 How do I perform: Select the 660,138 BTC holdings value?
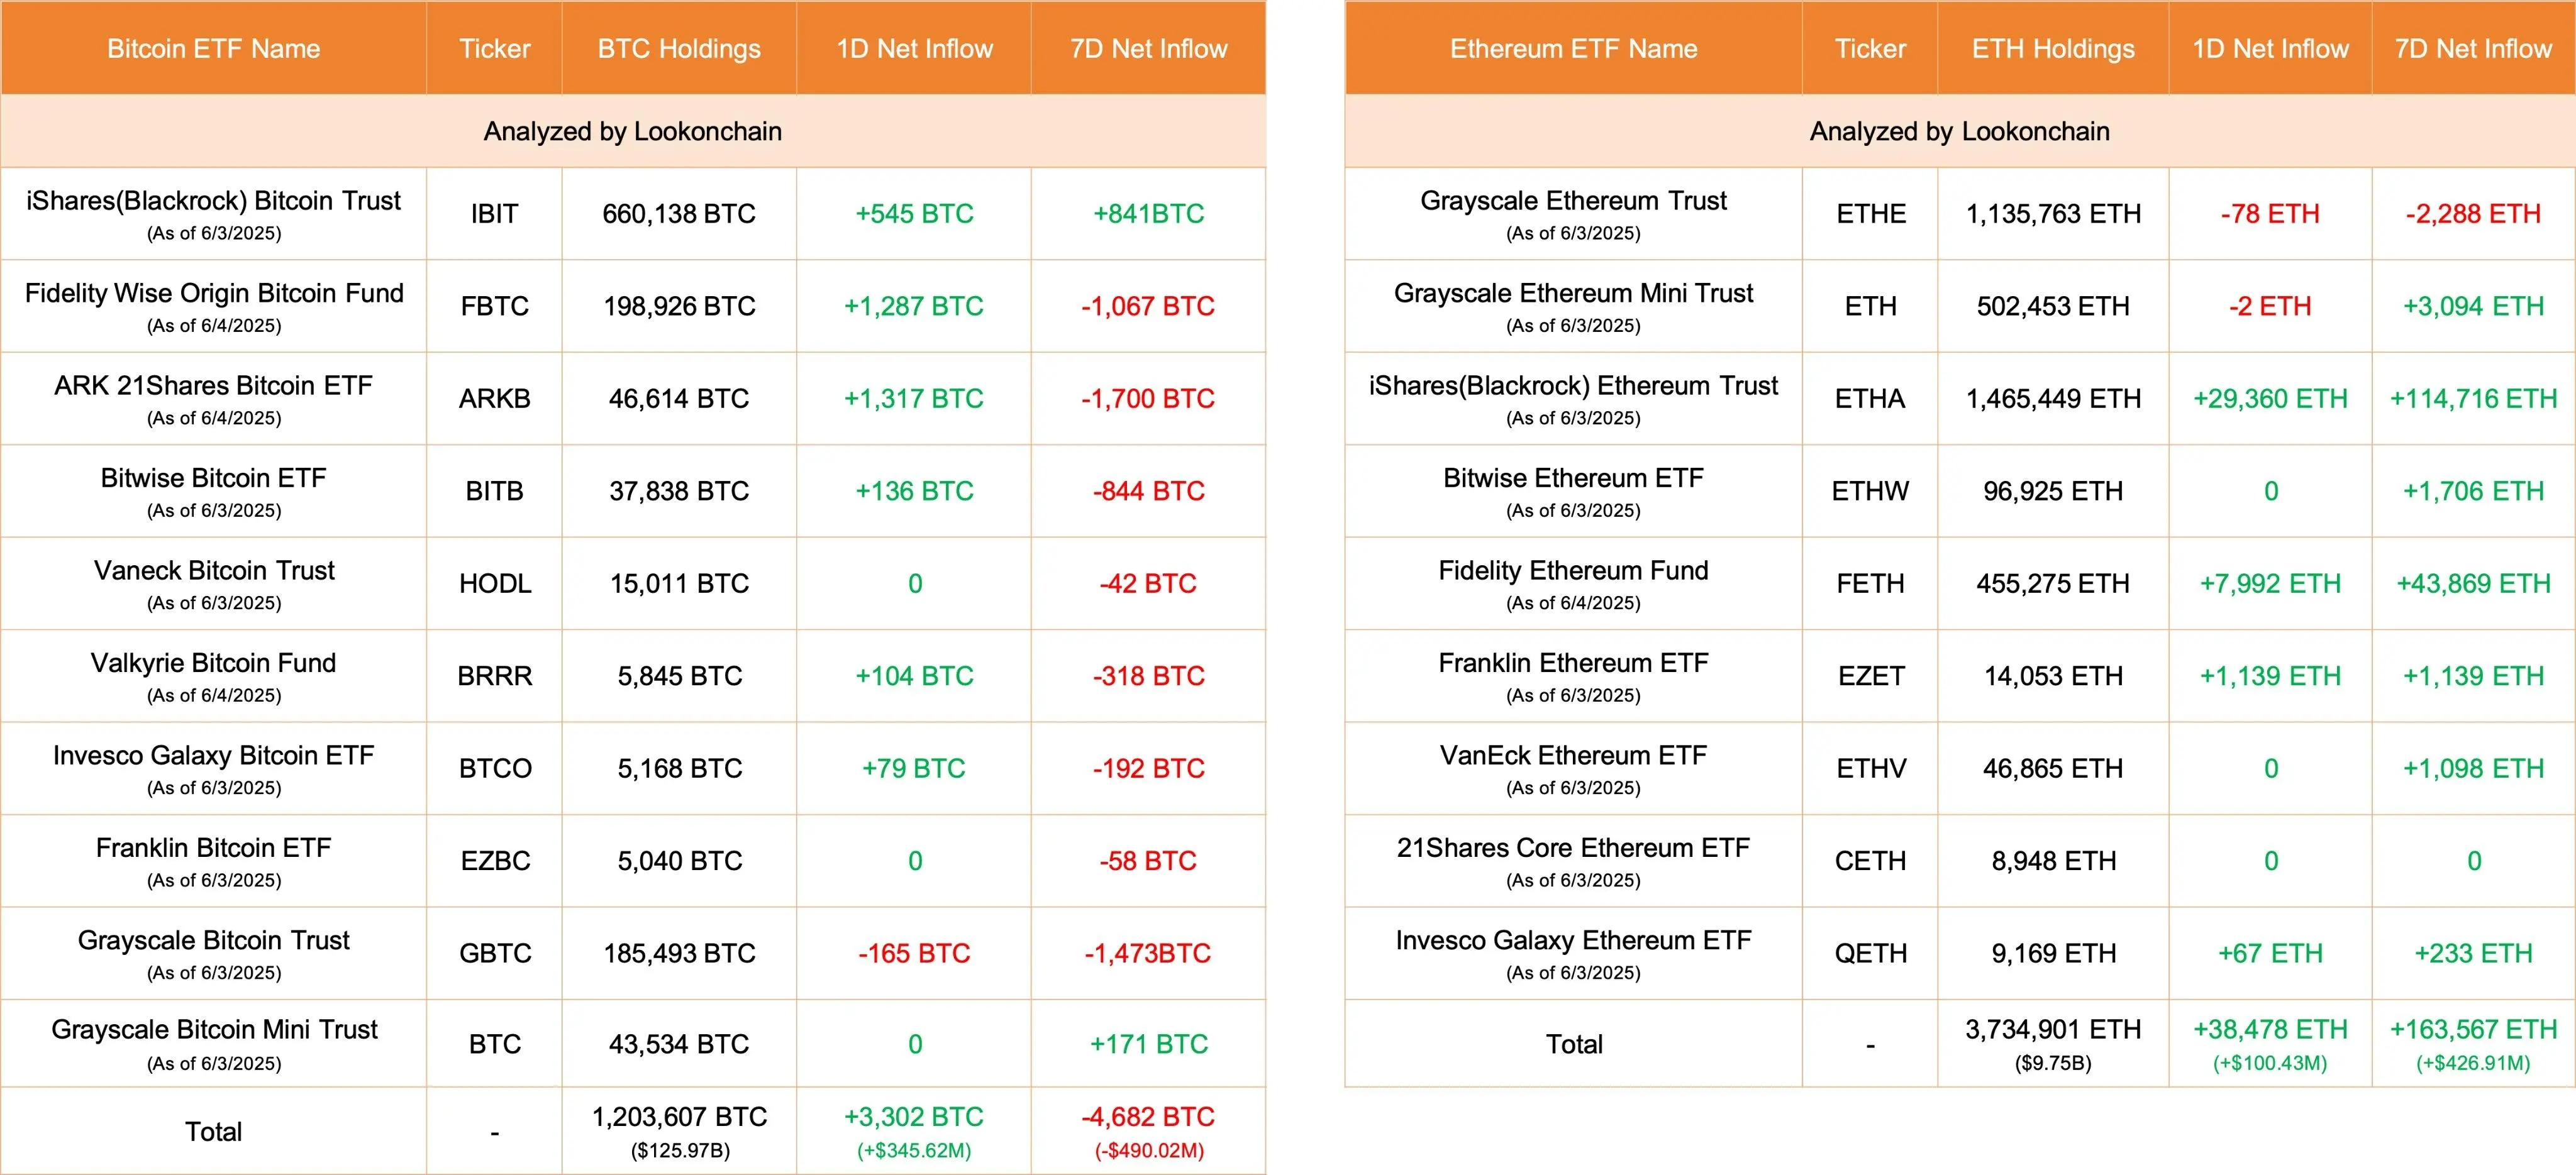[x=679, y=214]
